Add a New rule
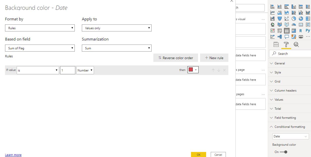The width and height of the screenshot is (311, 157). tap(214, 58)
